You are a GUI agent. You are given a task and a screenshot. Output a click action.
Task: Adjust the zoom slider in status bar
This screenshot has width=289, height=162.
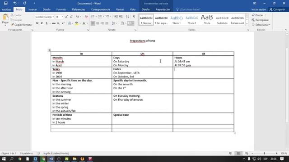(264, 153)
